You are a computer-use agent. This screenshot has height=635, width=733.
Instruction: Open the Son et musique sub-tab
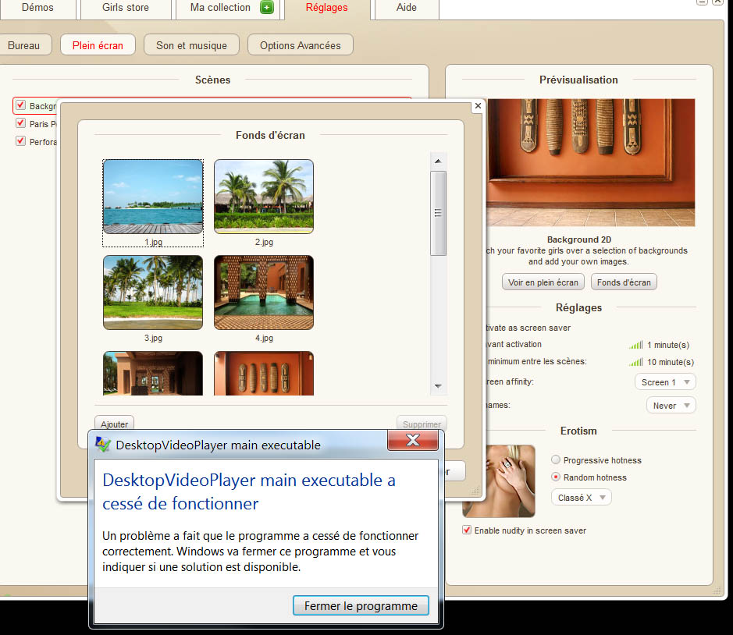tap(192, 45)
